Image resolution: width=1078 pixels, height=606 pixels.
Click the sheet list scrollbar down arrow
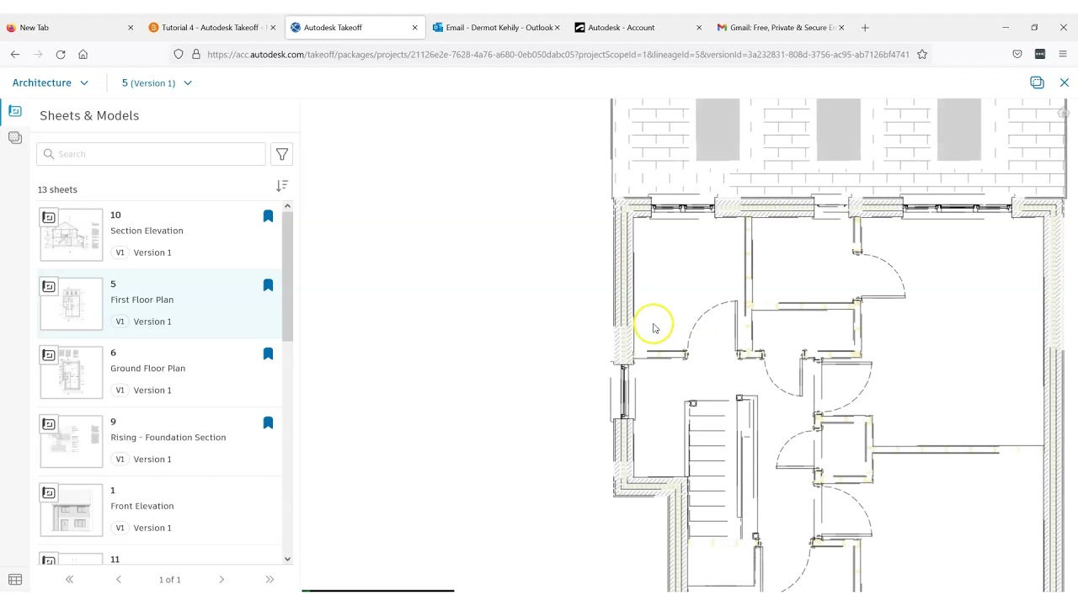(x=287, y=559)
